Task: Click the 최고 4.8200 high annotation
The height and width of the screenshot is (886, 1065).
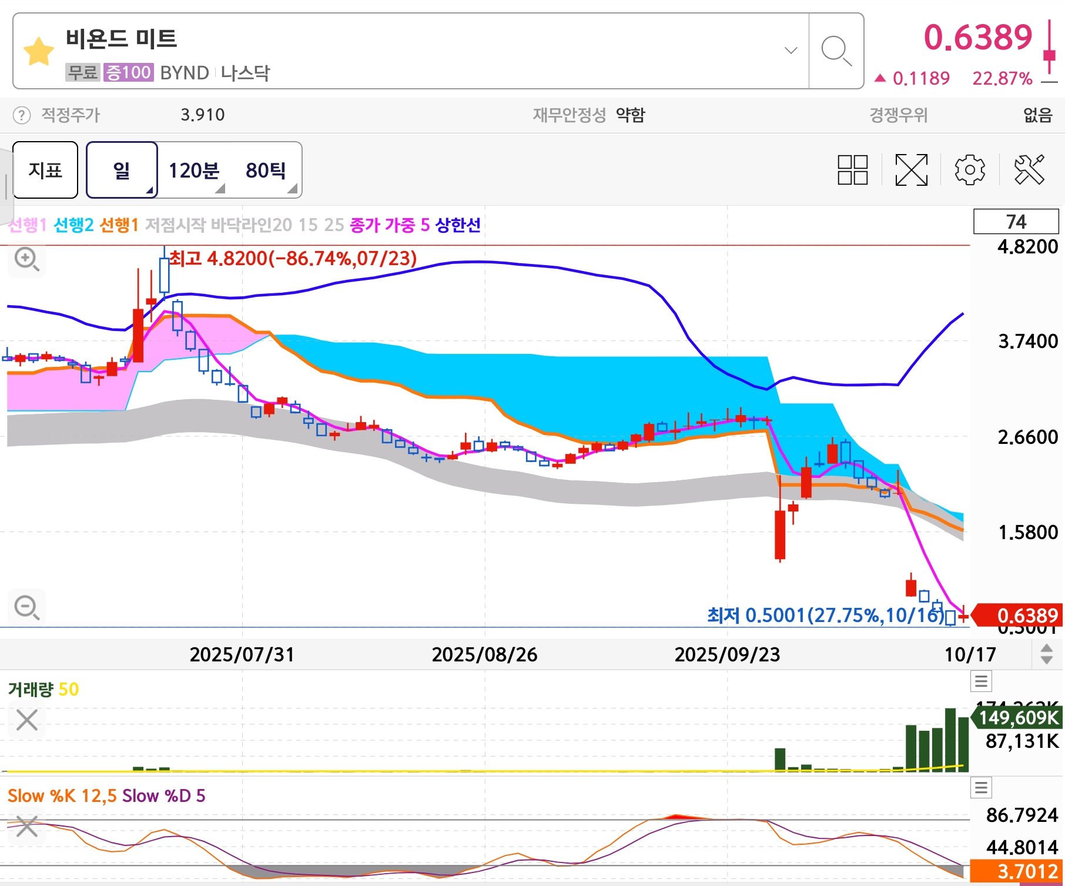Action: (x=293, y=258)
